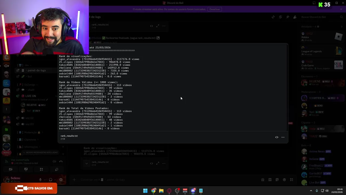Collapse the dev category
Image resolution: width=346 pixels, height=195 pixels.
point(24,65)
